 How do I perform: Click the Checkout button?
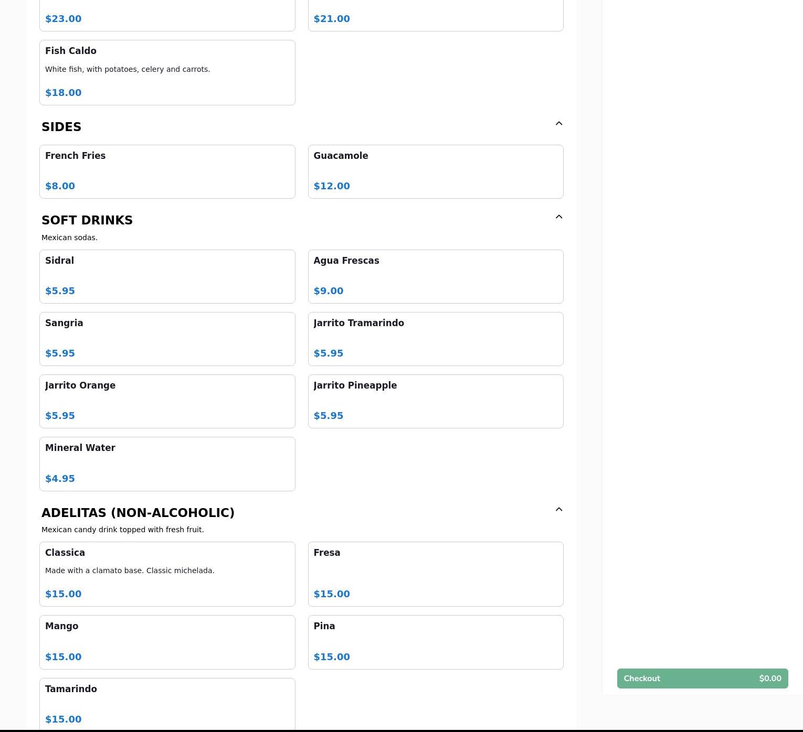pos(702,679)
